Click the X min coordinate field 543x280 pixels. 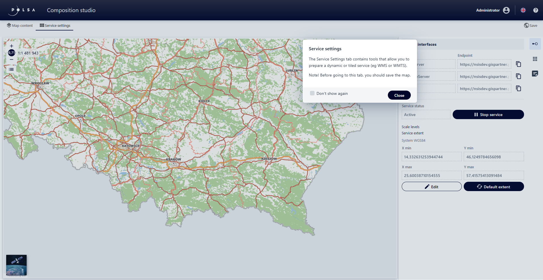coord(431,157)
